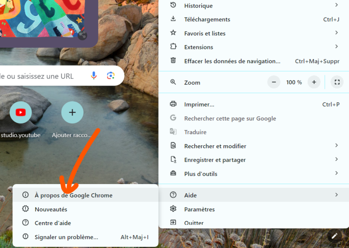349x248 pixels.
Task: Select Quitter from the menu
Action: point(254,222)
